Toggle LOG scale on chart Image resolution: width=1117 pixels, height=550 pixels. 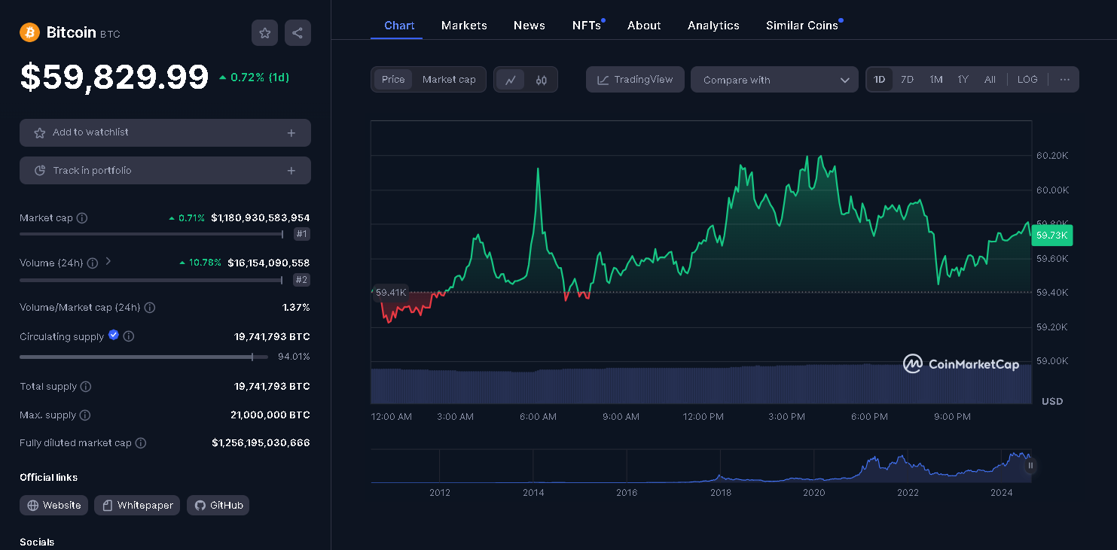(1027, 80)
